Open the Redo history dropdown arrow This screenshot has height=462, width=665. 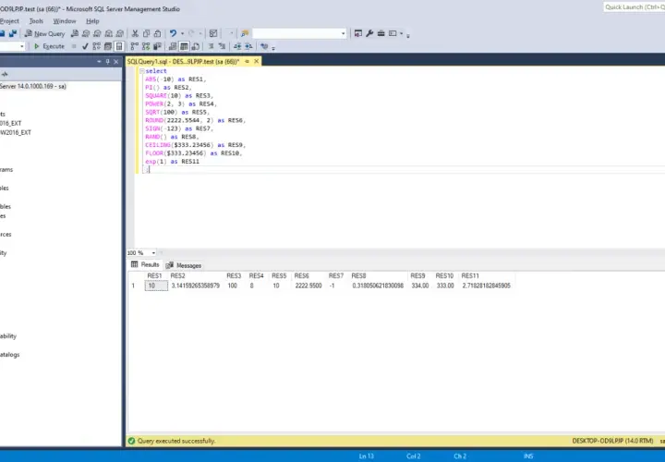[x=200, y=33]
